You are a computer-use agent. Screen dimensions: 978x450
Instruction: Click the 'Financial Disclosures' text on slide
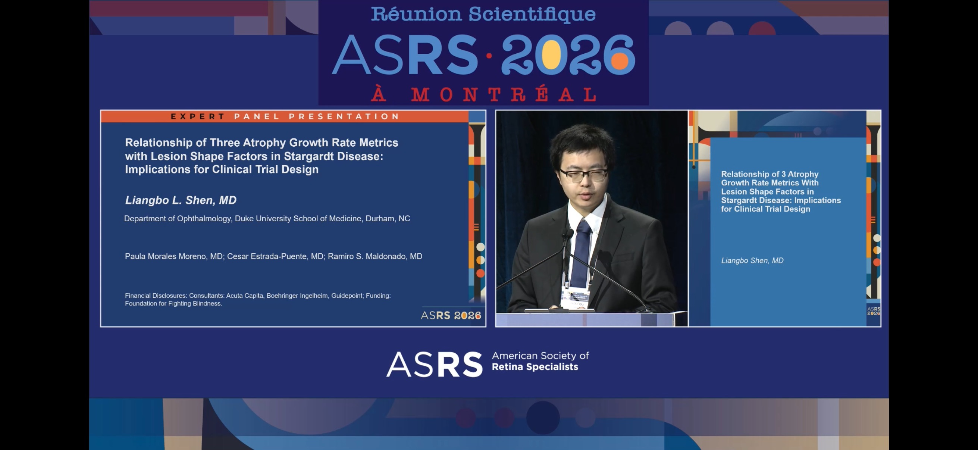point(258,299)
